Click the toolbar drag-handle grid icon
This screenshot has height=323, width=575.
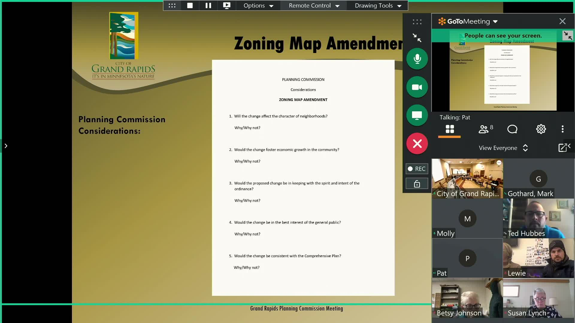172,5
